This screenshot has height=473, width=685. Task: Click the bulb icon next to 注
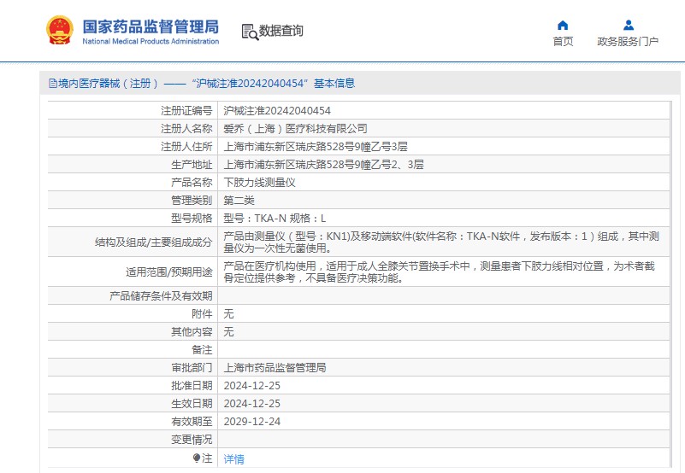point(197,458)
